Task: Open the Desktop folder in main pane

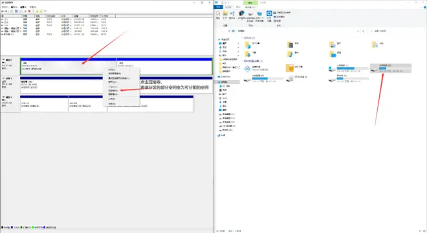Action: [x=336, y=54]
